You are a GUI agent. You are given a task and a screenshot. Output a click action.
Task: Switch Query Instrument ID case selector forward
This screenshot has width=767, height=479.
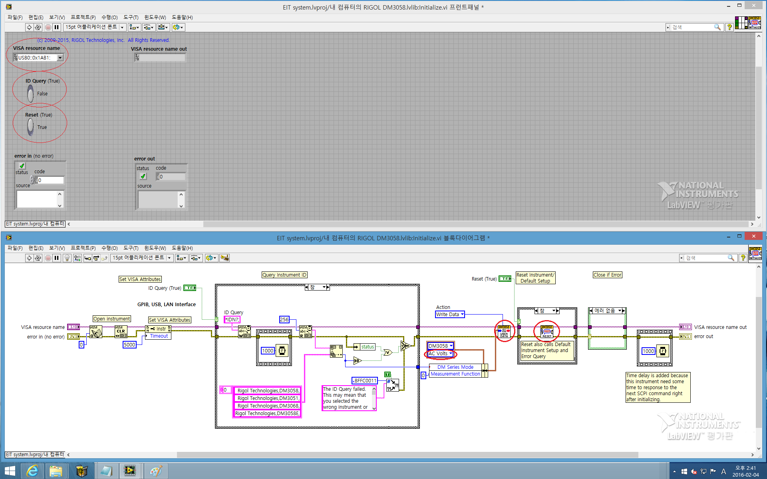(x=327, y=287)
